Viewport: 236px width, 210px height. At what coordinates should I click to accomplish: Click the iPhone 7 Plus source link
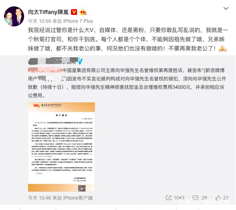(x=78, y=21)
